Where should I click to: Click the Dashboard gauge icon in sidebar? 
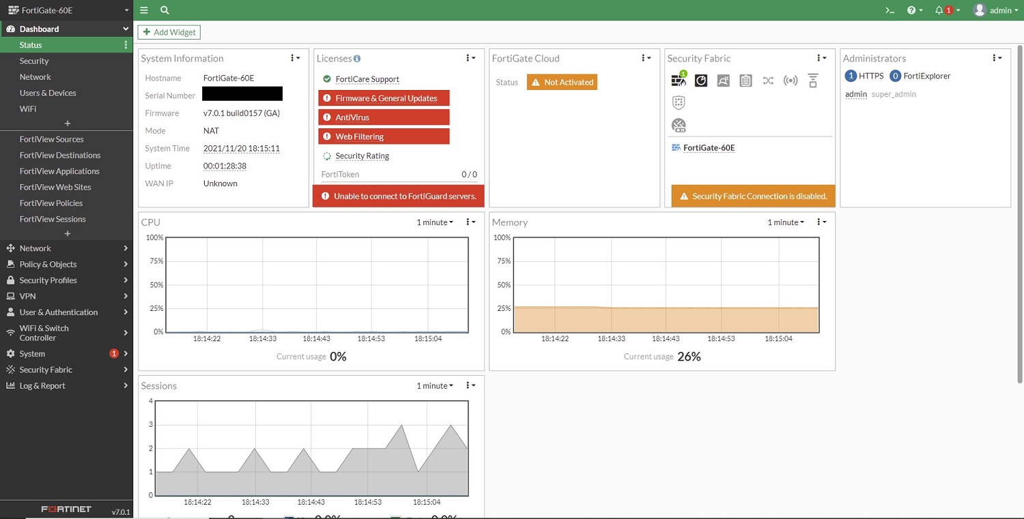tap(10, 29)
